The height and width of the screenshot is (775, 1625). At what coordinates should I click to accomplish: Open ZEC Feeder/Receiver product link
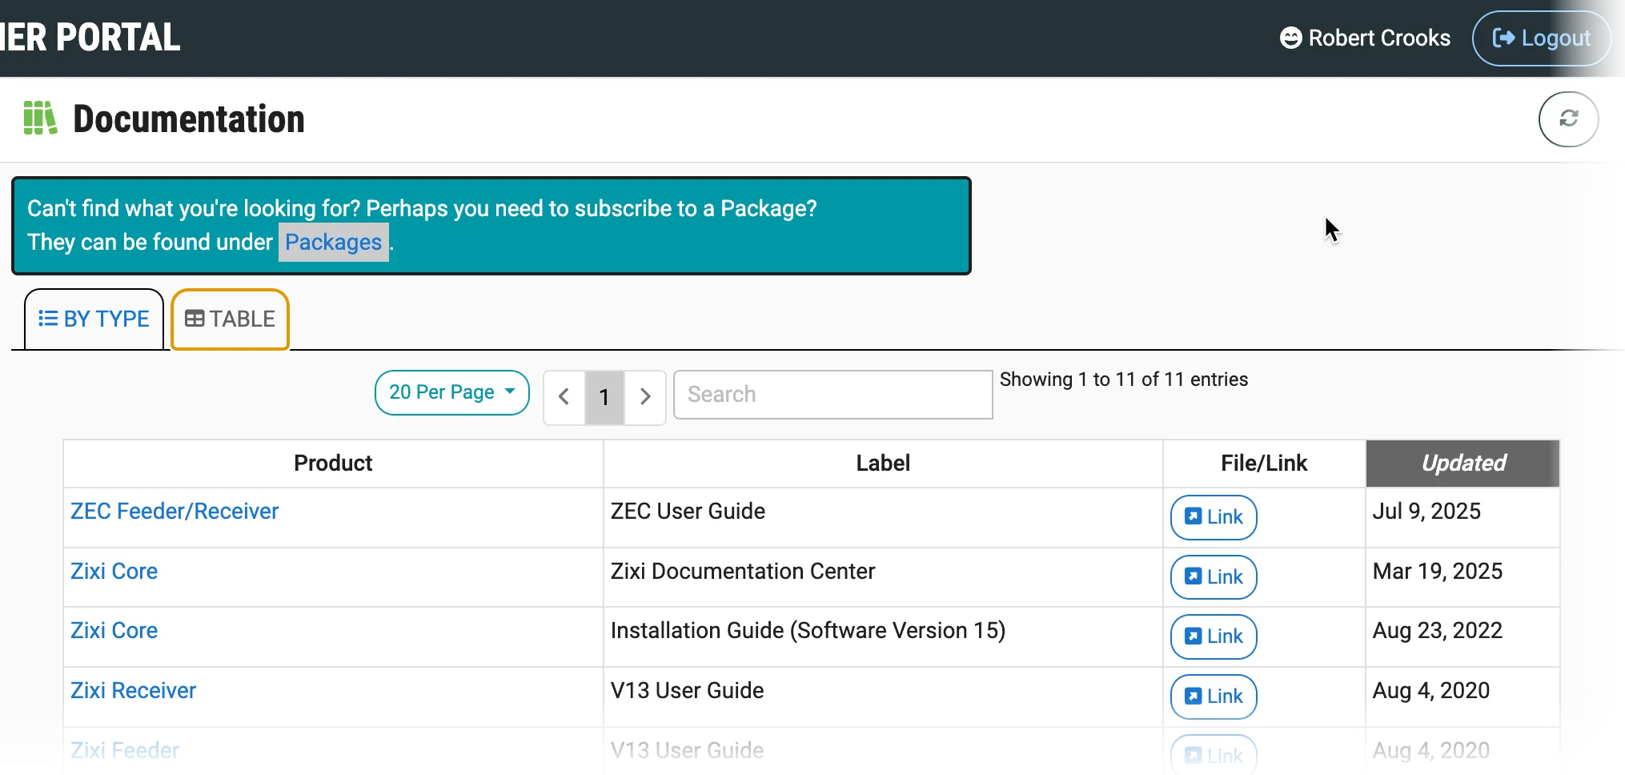(175, 511)
